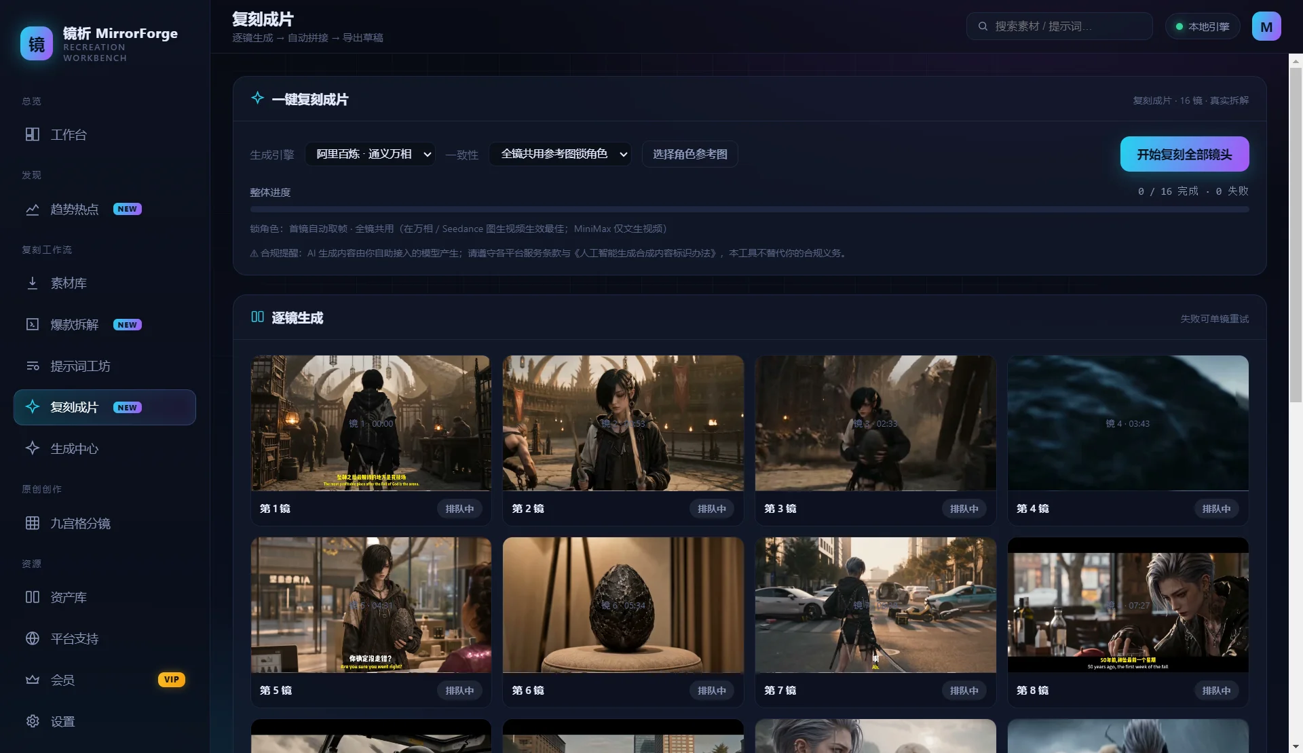Click the 趋势热点 chart icon

[x=32, y=209]
